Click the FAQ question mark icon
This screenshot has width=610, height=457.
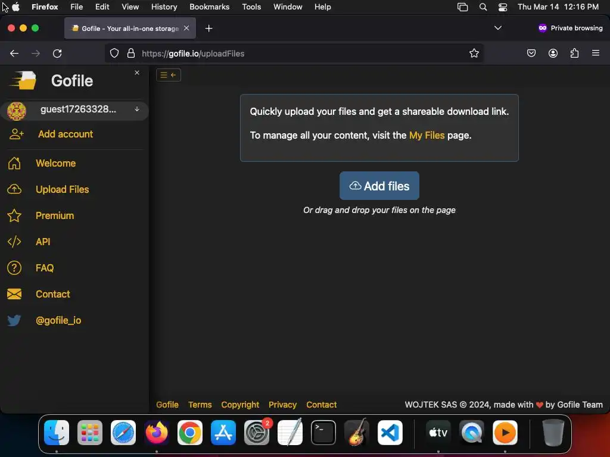pos(14,268)
